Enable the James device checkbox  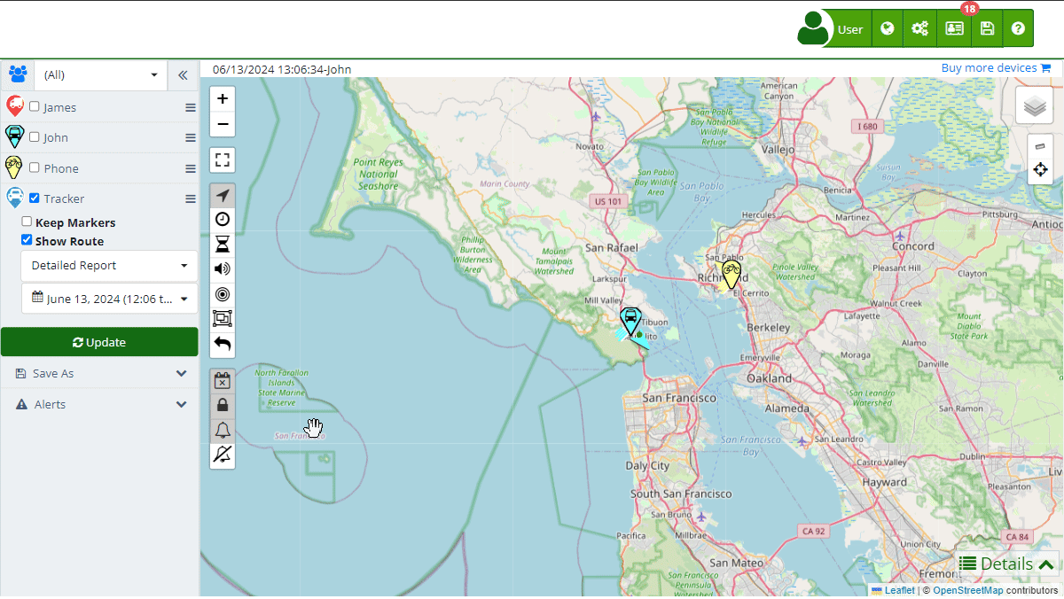click(x=35, y=106)
